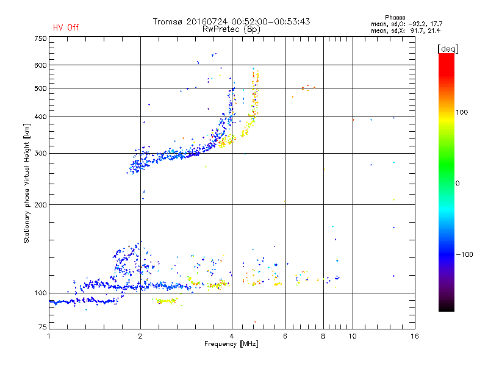The width and height of the screenshot is (488, 366).
Task: Click the 'RwPretec (8p)' subtitle
Action: [231, 29]
